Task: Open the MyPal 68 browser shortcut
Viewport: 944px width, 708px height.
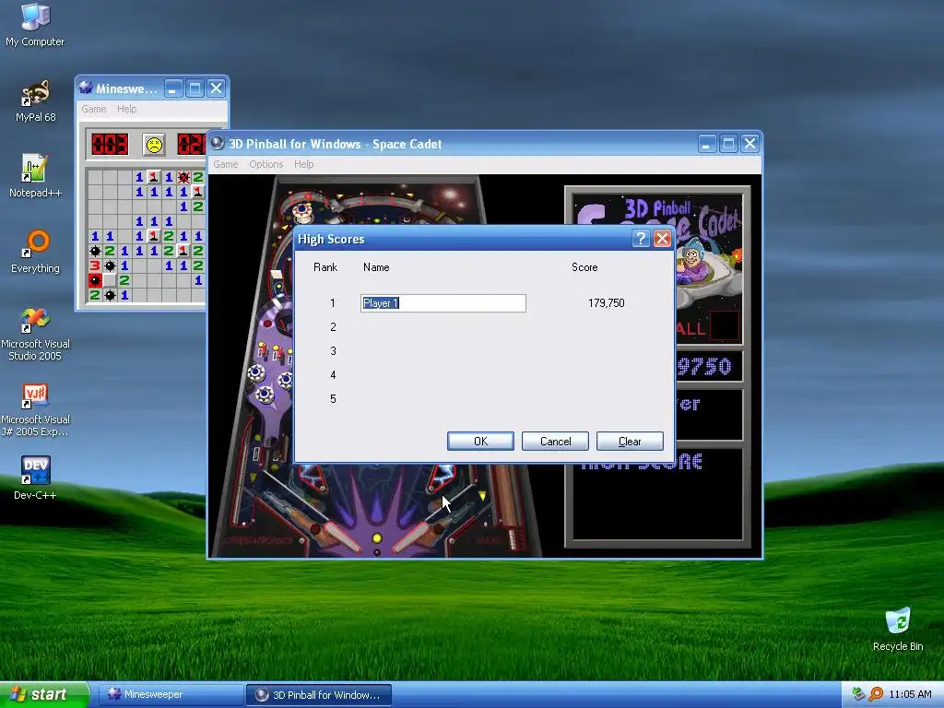Action: point(35,100)
